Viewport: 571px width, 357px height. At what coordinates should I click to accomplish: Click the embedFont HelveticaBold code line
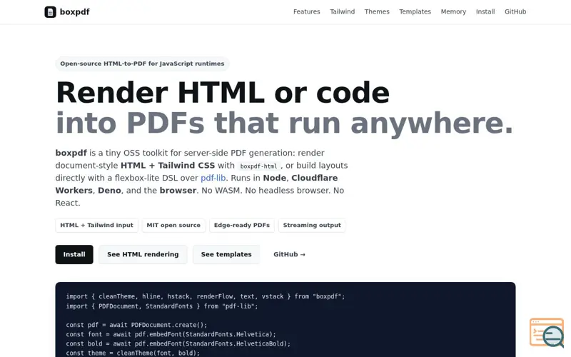(x=178, y=344)
